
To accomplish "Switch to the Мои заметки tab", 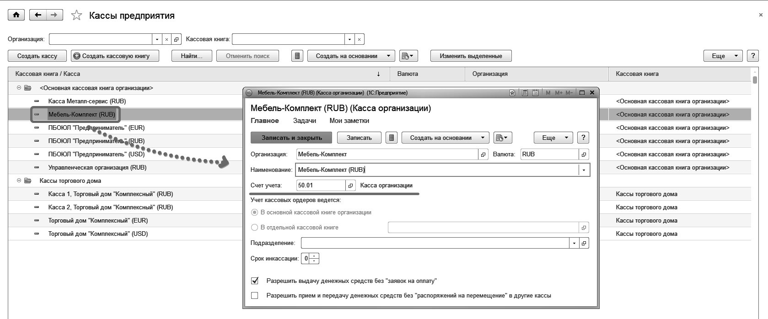I will 349,121.
